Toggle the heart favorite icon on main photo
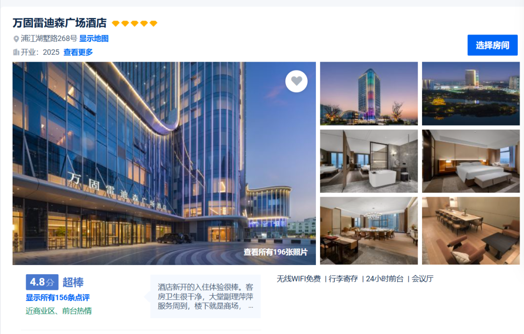Image resolution: width=524 pixels, height=334 pixels. (x=296, y=81)
